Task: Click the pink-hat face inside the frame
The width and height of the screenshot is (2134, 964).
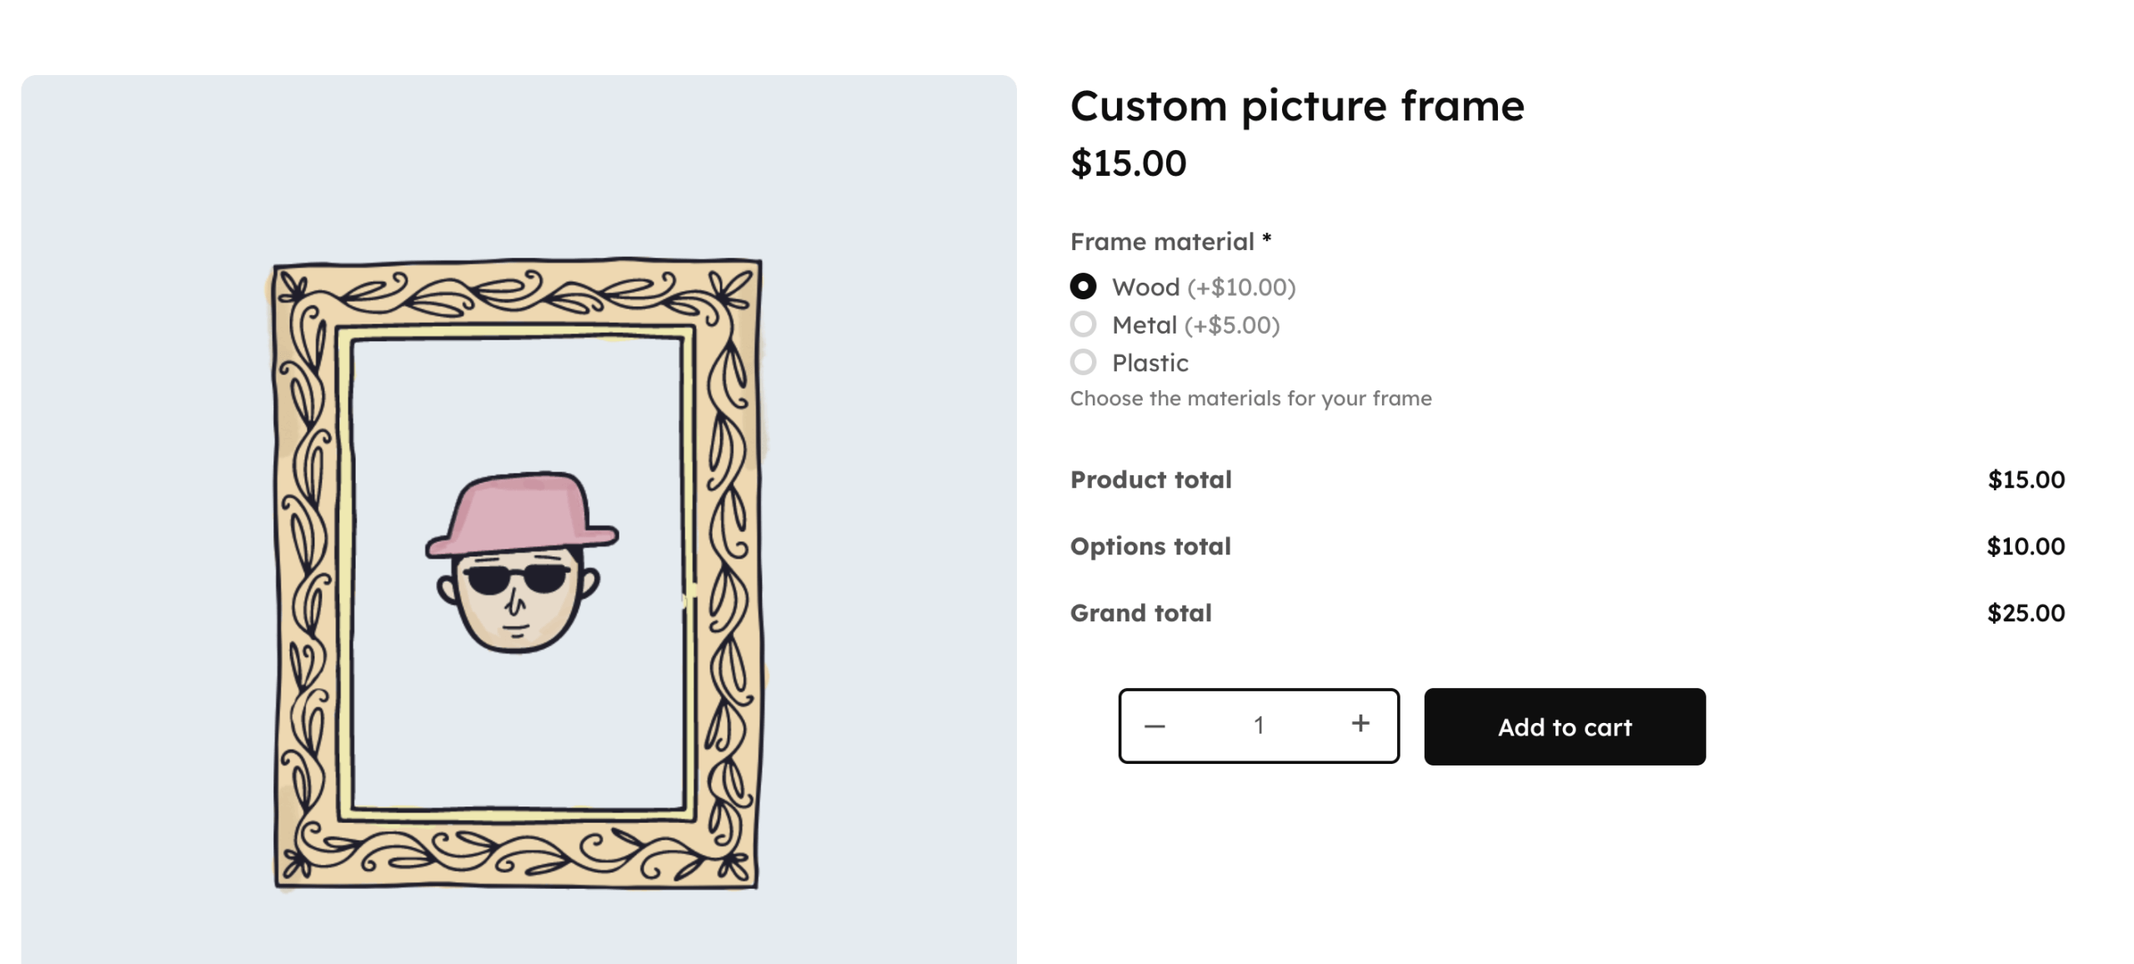Action: pyautogui.click(x=521, y=562)
